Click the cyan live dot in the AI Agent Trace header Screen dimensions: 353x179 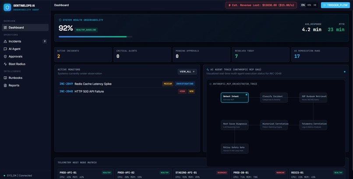pos(344,72)
